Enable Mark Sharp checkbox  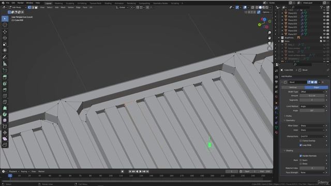click(300, 164)
